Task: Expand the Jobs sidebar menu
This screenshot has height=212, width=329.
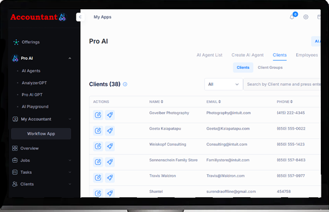Action: click(x=70, y=160)
